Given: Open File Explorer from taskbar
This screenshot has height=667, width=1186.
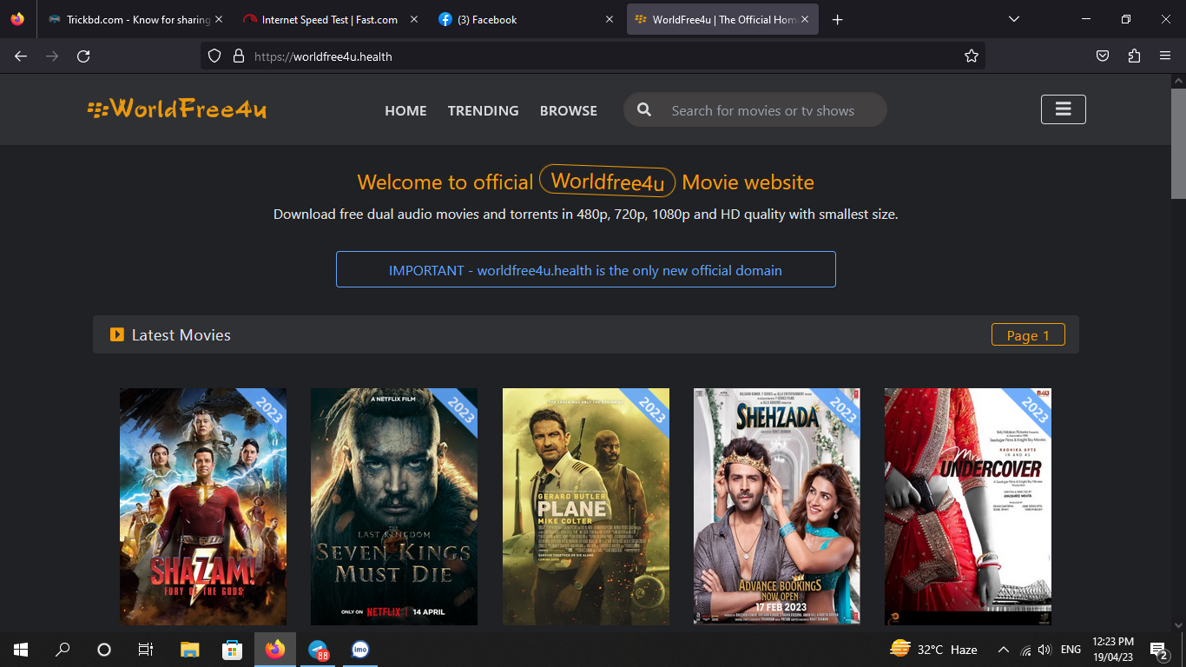Looking at the screenshot, I should pos(189,649).
